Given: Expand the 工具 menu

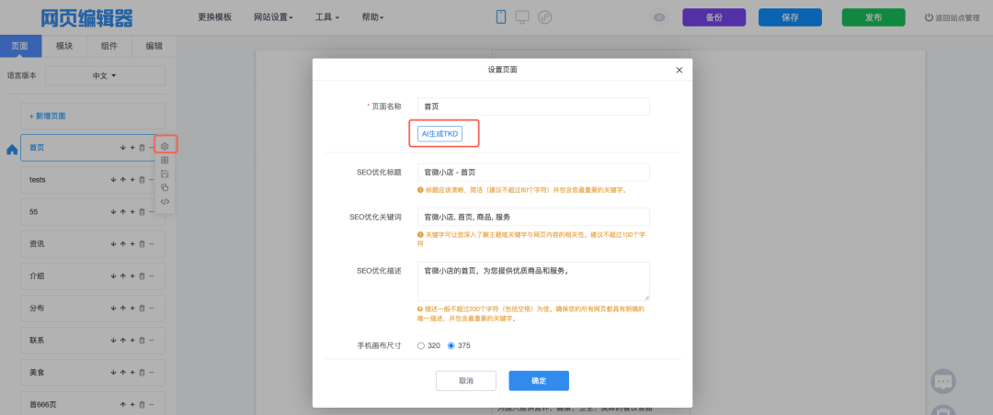Looking at the screenshot, I should (x=326, y=17).
